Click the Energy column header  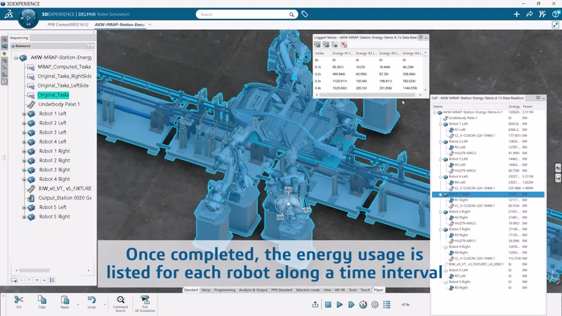515,107
